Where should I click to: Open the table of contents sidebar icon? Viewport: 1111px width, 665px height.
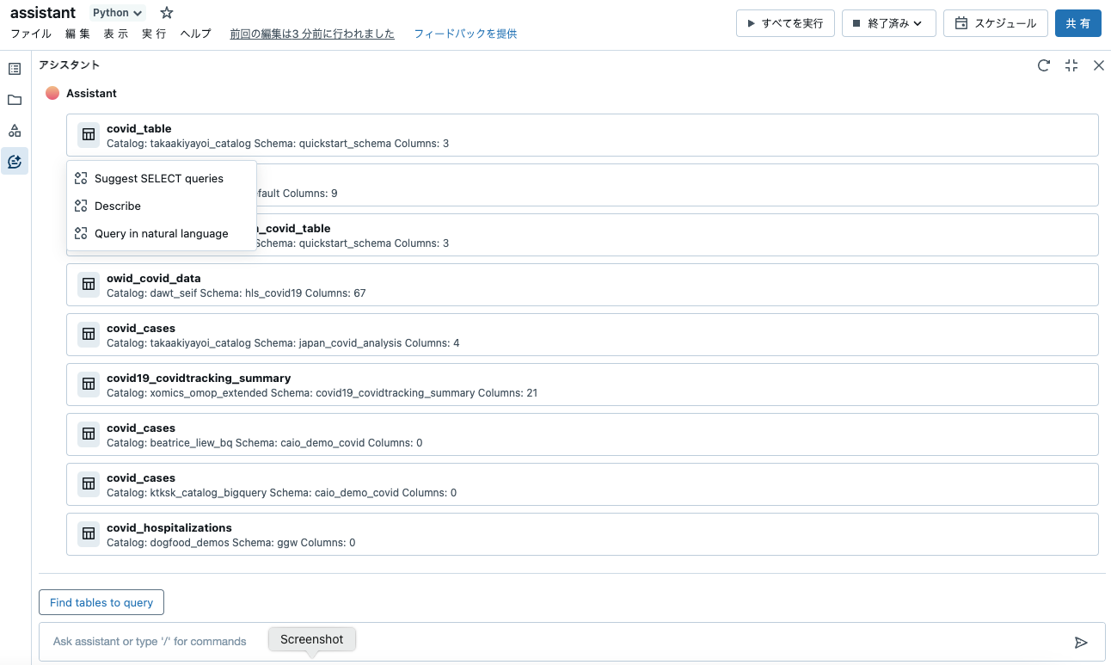14,68
